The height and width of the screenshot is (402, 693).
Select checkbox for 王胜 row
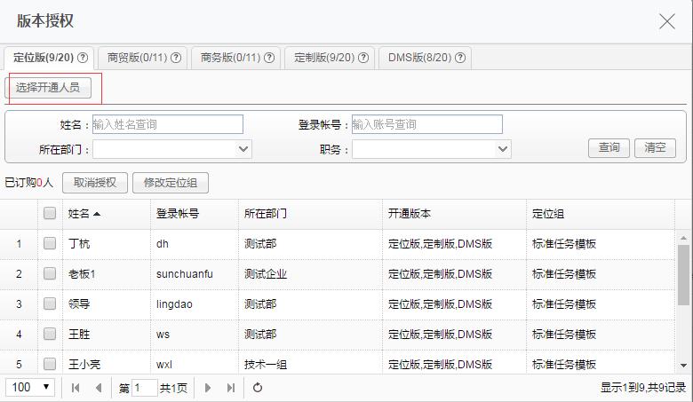tap(50, 334)
